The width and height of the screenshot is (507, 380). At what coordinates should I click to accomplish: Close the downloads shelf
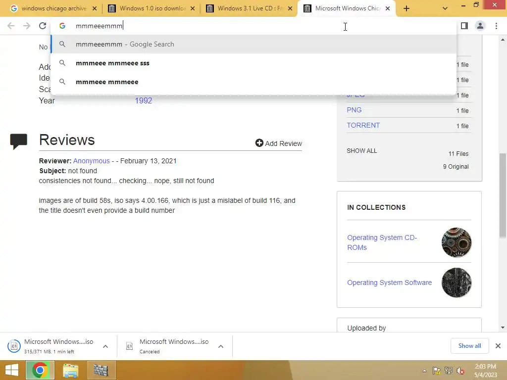[498, 346]
